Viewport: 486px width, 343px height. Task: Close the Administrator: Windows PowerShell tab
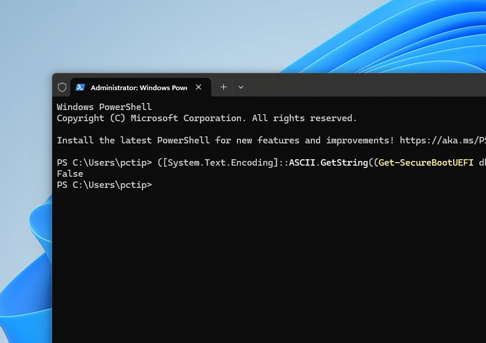pyautogui.click(x=198, y=87)
